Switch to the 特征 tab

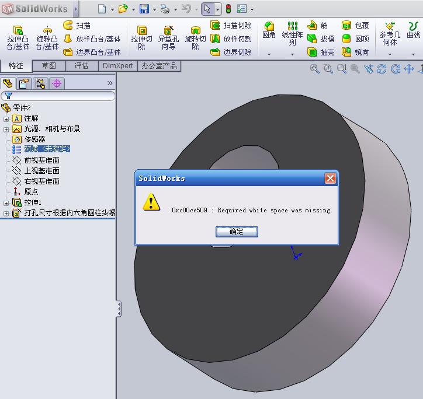(x=16, y=66)
